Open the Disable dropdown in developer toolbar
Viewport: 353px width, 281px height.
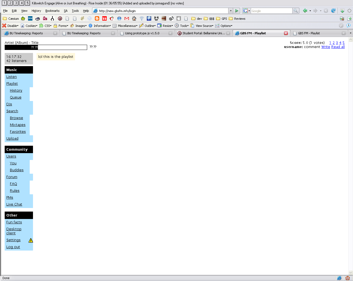click(x=10, y=26)
